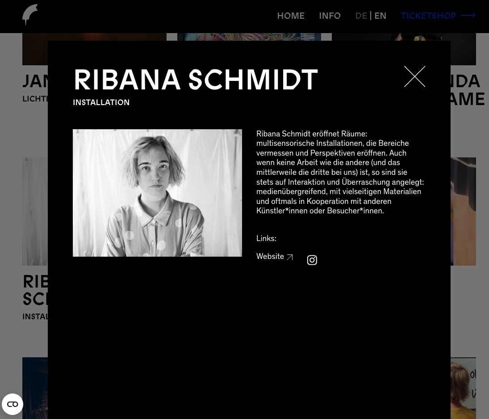
Task: Visit the artist's Website link
Action: click(270, 257)
